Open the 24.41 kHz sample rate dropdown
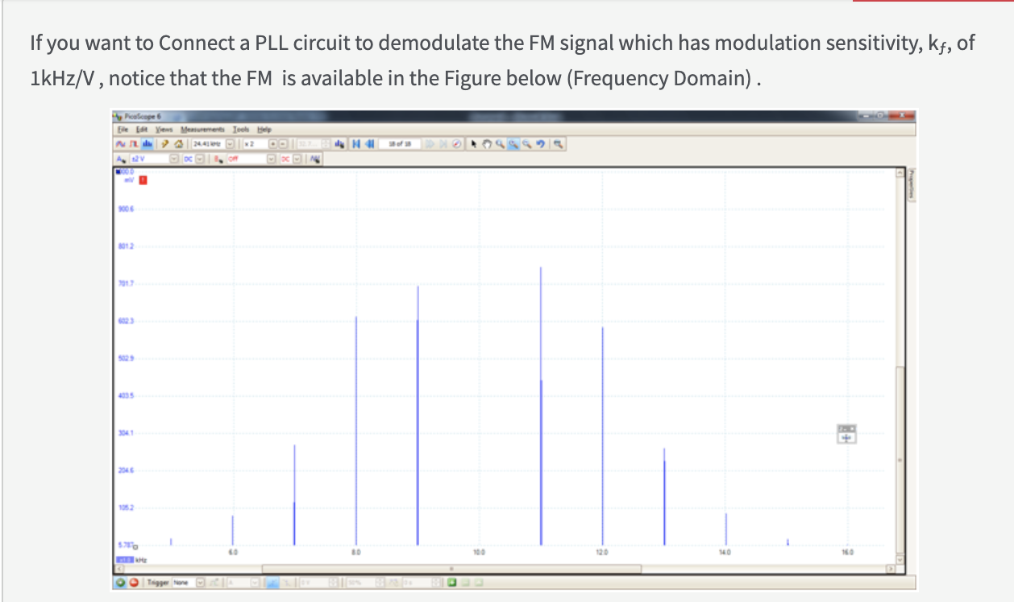This screenshot has height=602, width=1014. click(230, 144)
